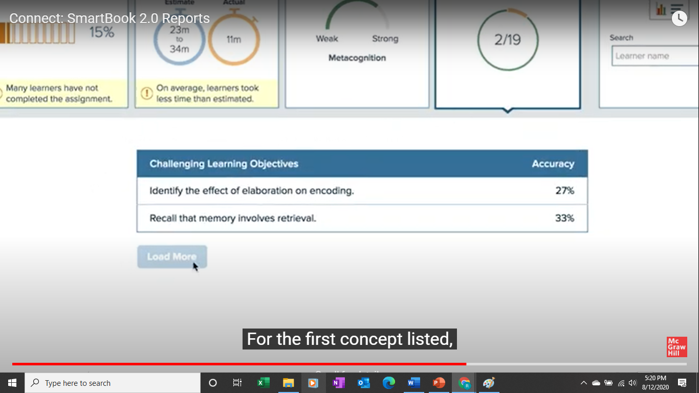Image resolution: width=699 pixels, height=393 pixels.
Task: Click the Weak gauge label
Action: click(326, 39)
